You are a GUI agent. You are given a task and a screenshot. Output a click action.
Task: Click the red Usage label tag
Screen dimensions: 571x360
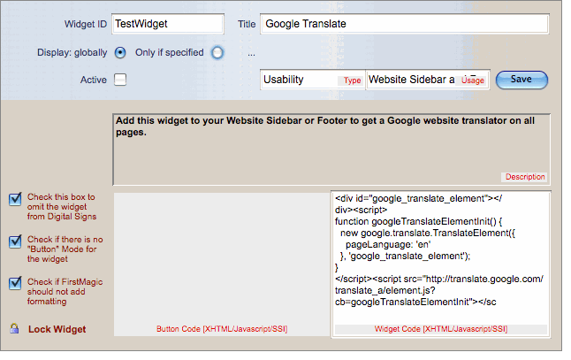coord(473,80)
